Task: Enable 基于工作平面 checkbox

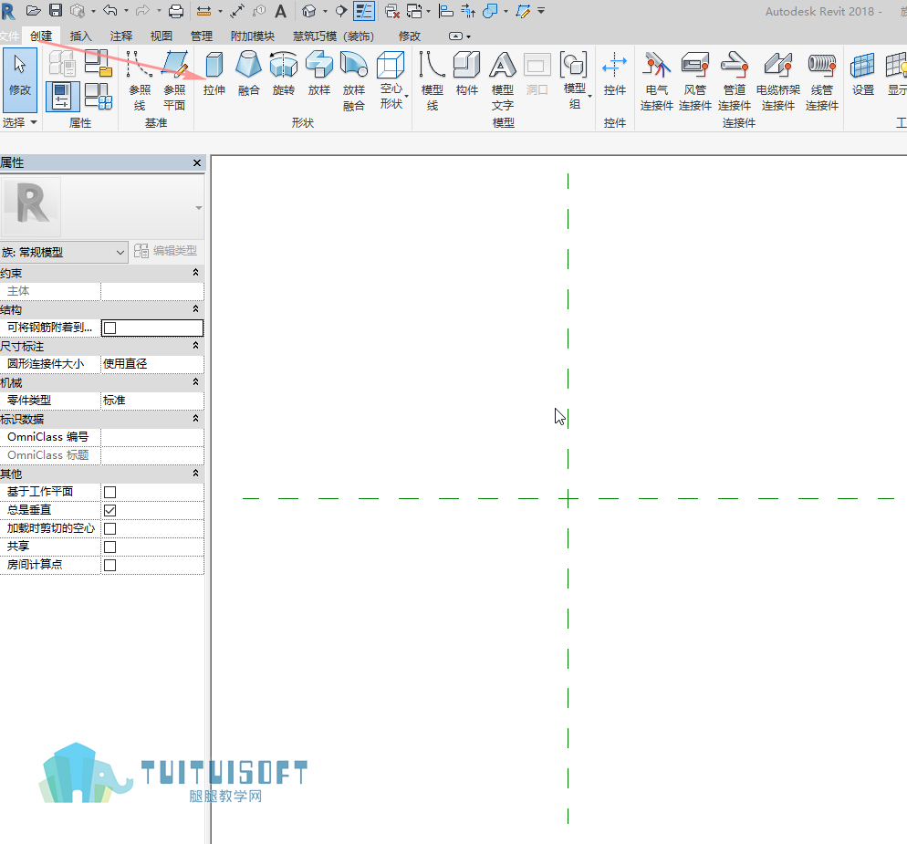Action: coord(109,492)
